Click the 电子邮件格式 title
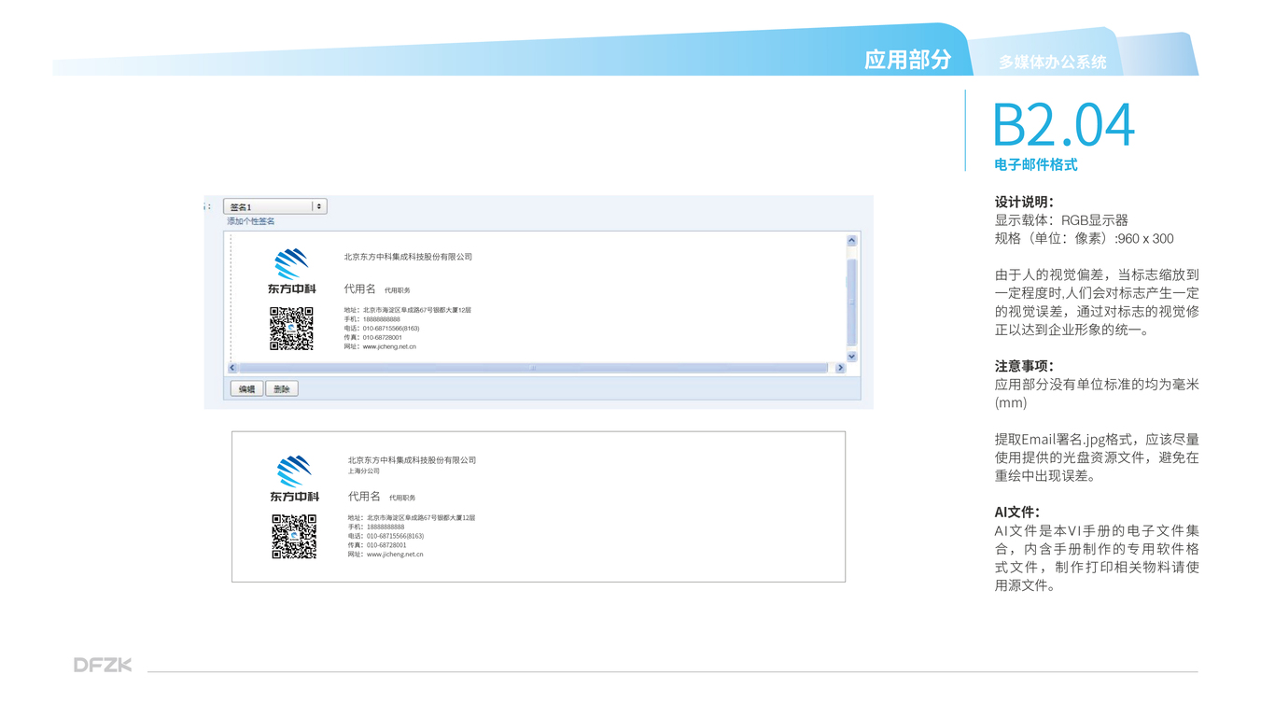This screenshot has width=1275, height=717. pos(1036,164)
